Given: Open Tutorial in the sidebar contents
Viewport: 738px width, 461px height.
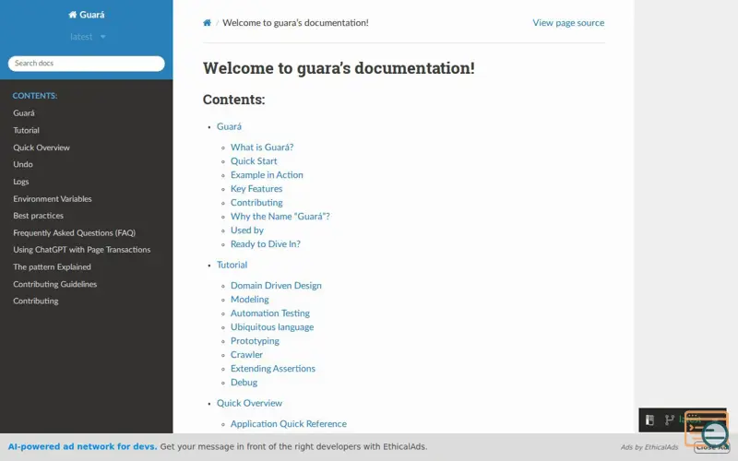Looking at the screenshot, I should (27, 130).
